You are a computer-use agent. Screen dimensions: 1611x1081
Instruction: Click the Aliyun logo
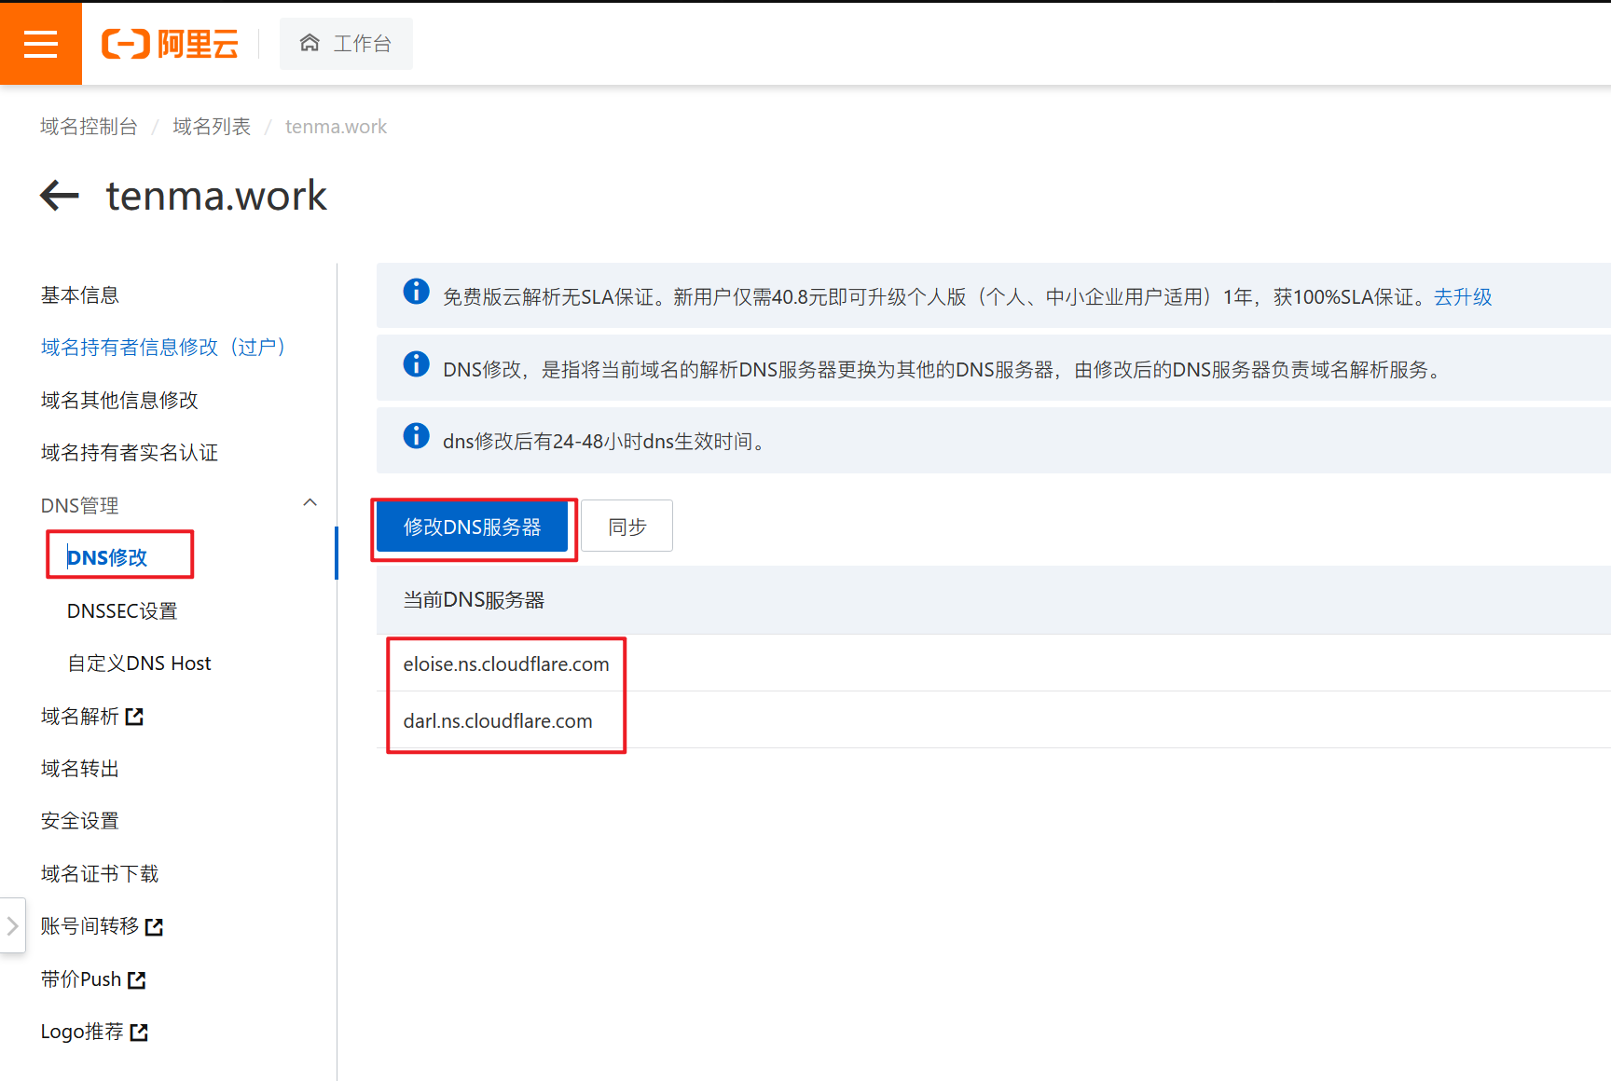170,44
